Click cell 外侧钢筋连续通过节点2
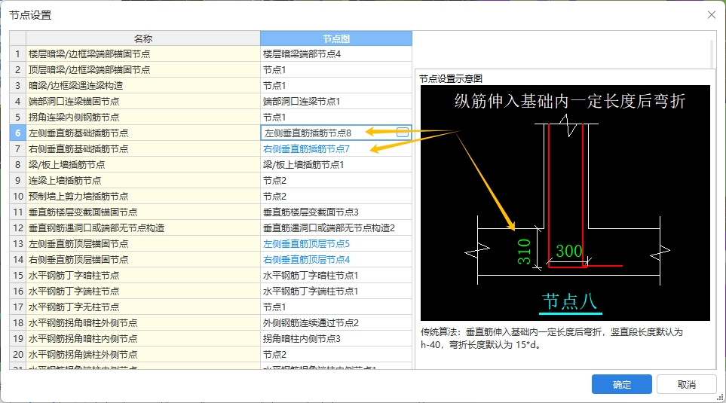Image resolution: width=726 pixels, height=403 pixels. click(336, 322)
